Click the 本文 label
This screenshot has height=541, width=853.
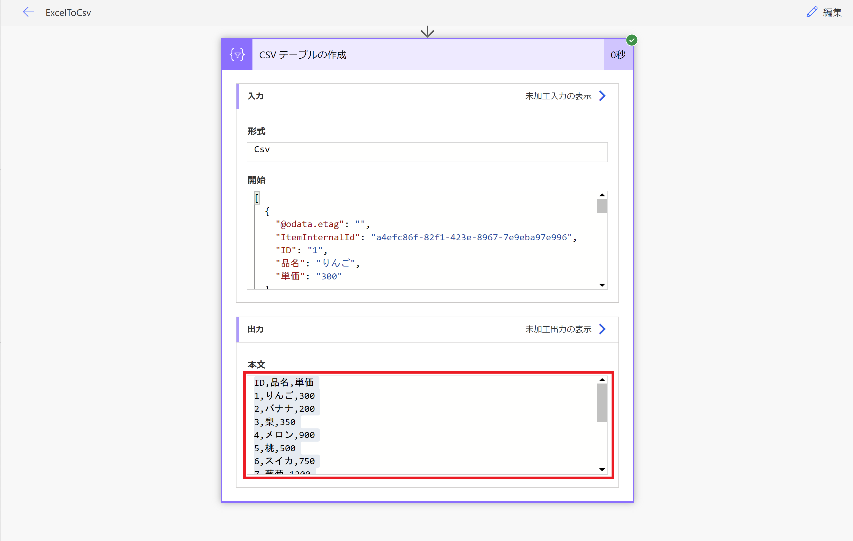coord(257,365)
